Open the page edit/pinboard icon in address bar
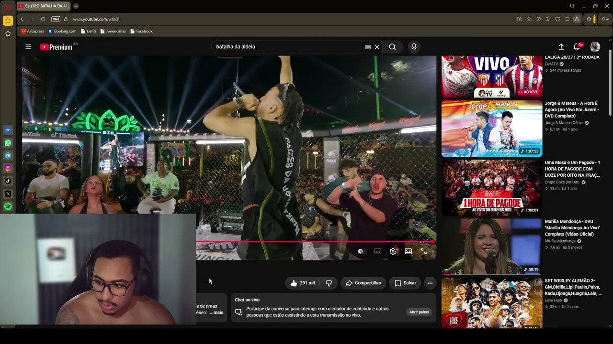Image resolution: width=613 pixels, height=344 pixels. pyautogui.click(x=519, y=19)
